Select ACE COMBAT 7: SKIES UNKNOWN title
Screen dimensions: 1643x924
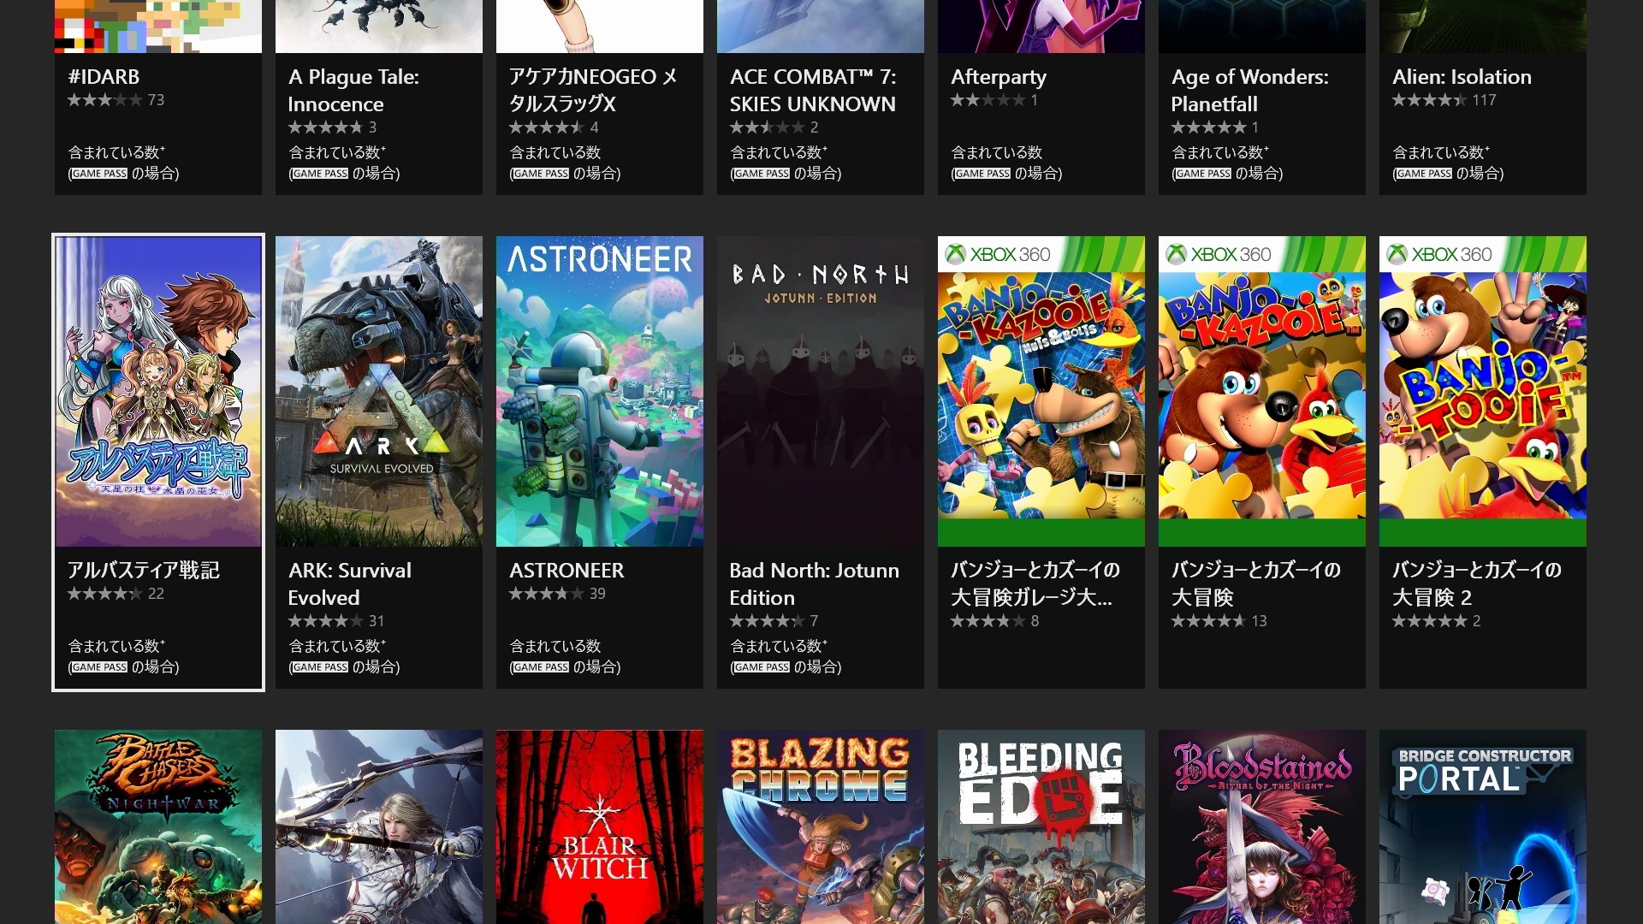(x=812, y=90)
